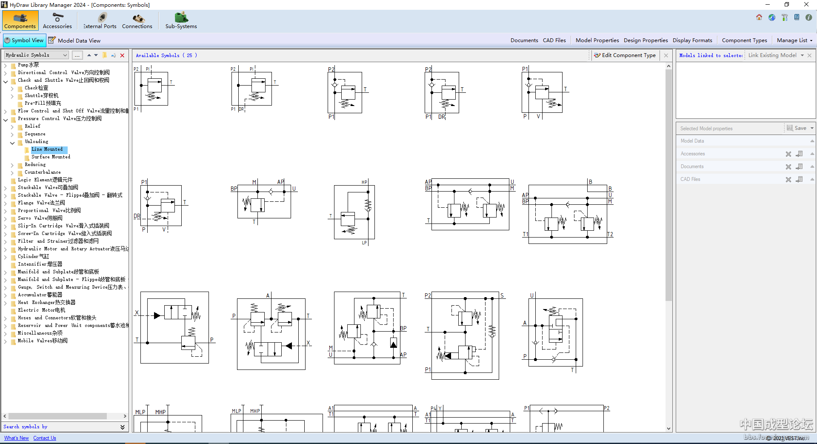
Task: Click the green info about icon
Action: point(809,17)
